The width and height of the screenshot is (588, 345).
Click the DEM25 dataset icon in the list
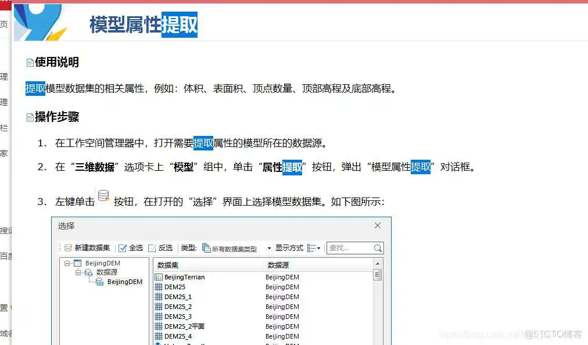point(160,287)
